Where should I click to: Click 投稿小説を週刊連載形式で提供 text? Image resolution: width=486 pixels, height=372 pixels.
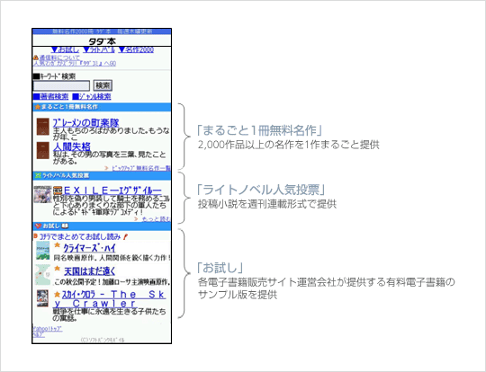click(x=267, y=204)
